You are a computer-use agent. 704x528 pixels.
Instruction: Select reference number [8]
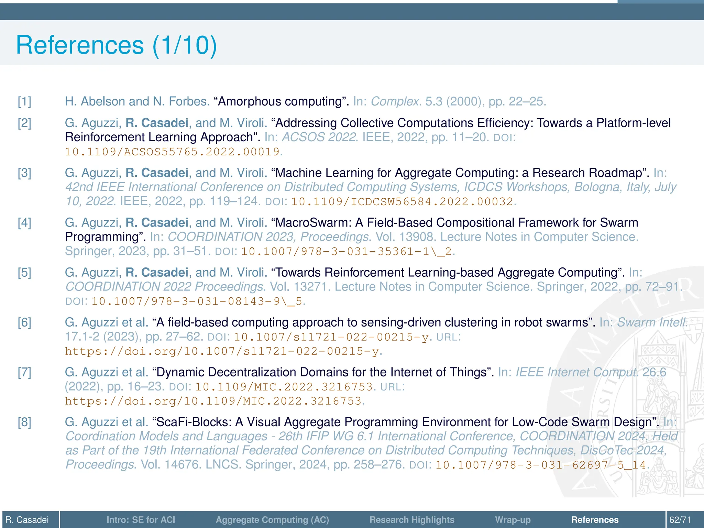click(x=24, y=422)
